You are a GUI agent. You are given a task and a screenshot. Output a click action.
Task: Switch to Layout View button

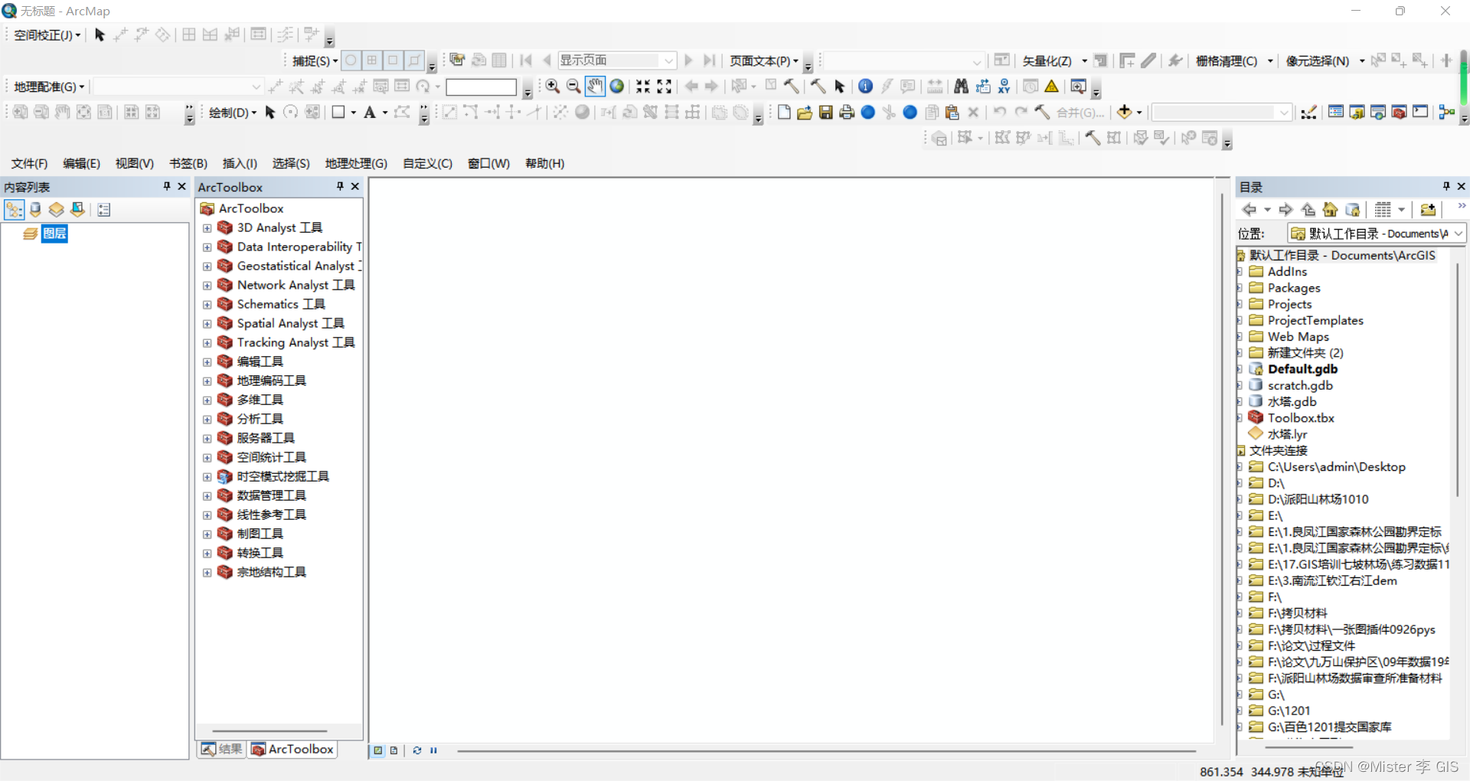pyautogui.click(x=394, y=750)
